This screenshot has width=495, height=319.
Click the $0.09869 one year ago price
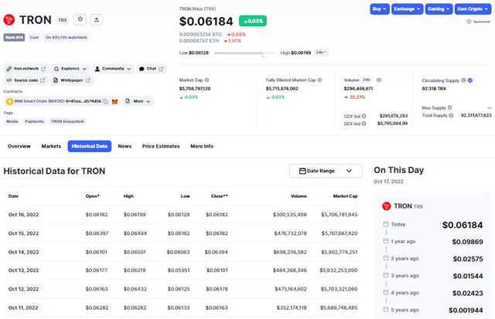point(467,242)
